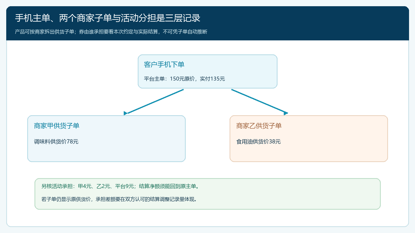Select the text 调味料供货价78元

pyautogui.click(x=56, y=142)
